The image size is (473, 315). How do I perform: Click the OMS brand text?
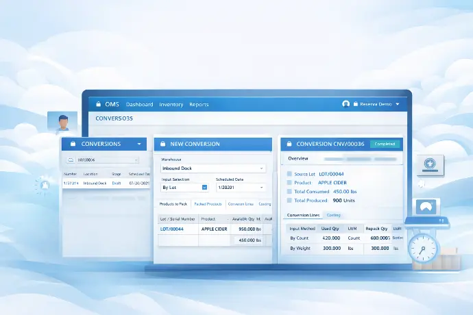pos(112,104)
